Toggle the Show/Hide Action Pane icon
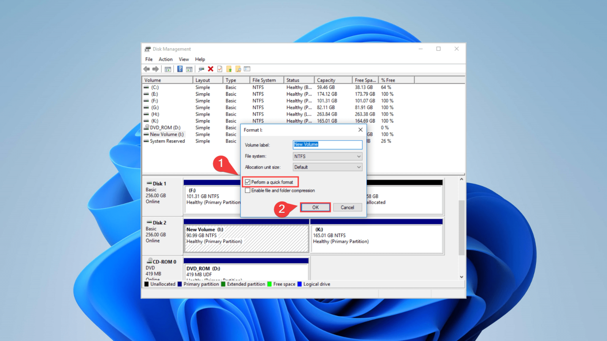 click(189, 69)
